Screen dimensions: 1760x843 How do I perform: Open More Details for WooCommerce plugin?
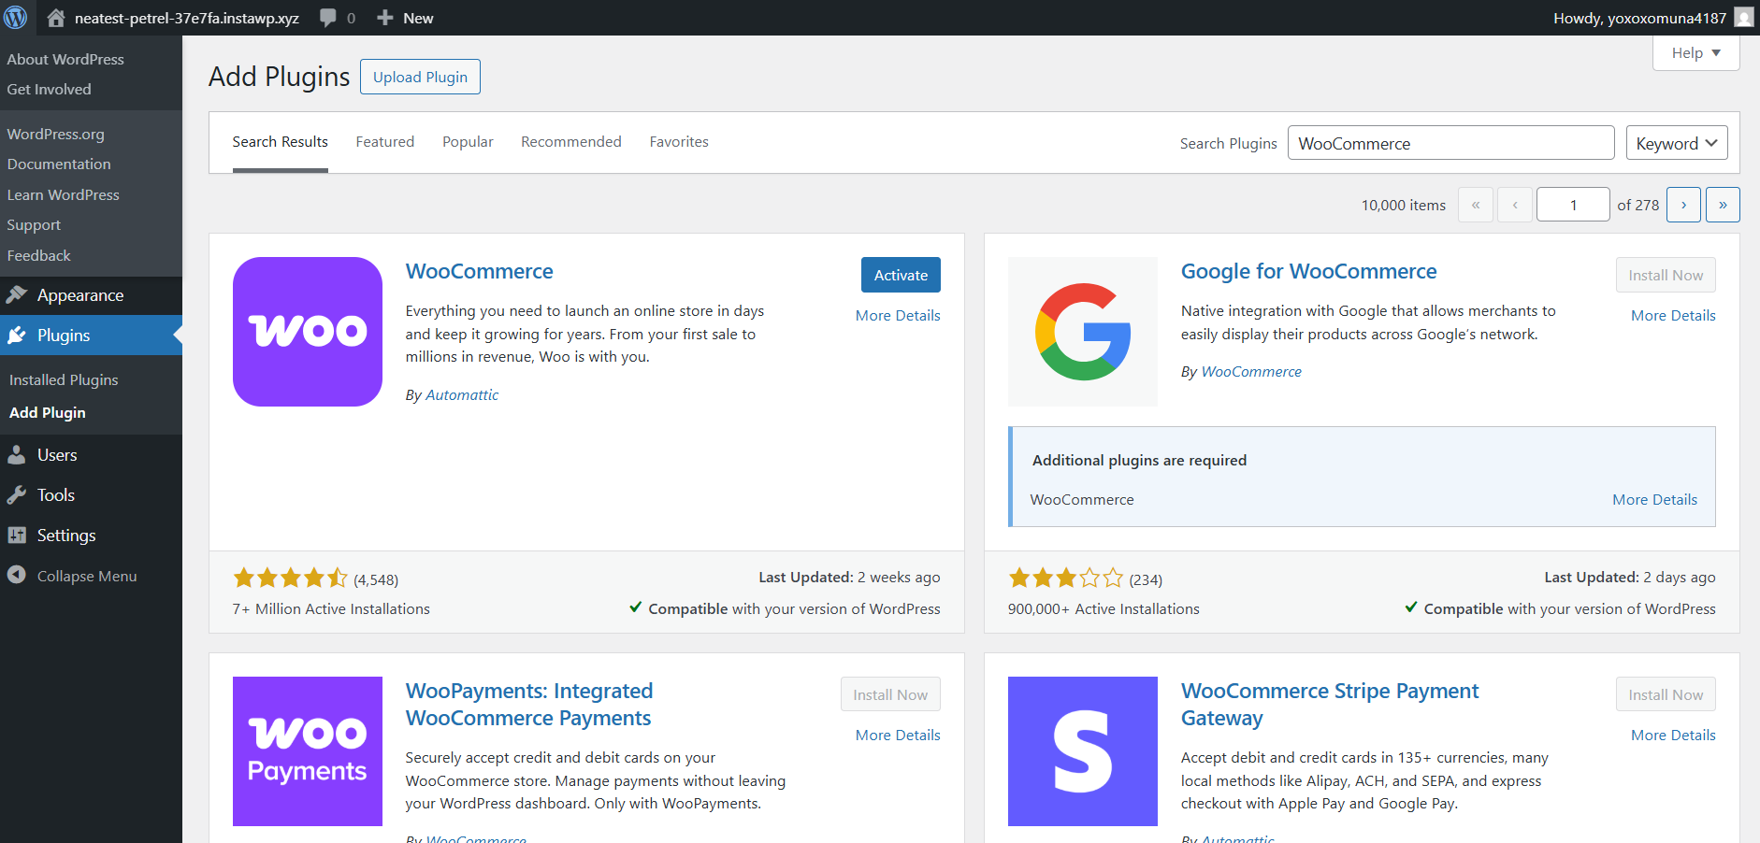pyautogui.click(x=898, y=316)
